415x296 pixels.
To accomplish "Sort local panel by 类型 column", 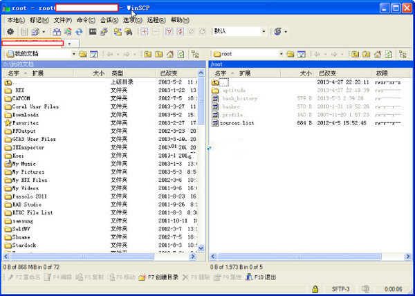I will tap(131, 73).
